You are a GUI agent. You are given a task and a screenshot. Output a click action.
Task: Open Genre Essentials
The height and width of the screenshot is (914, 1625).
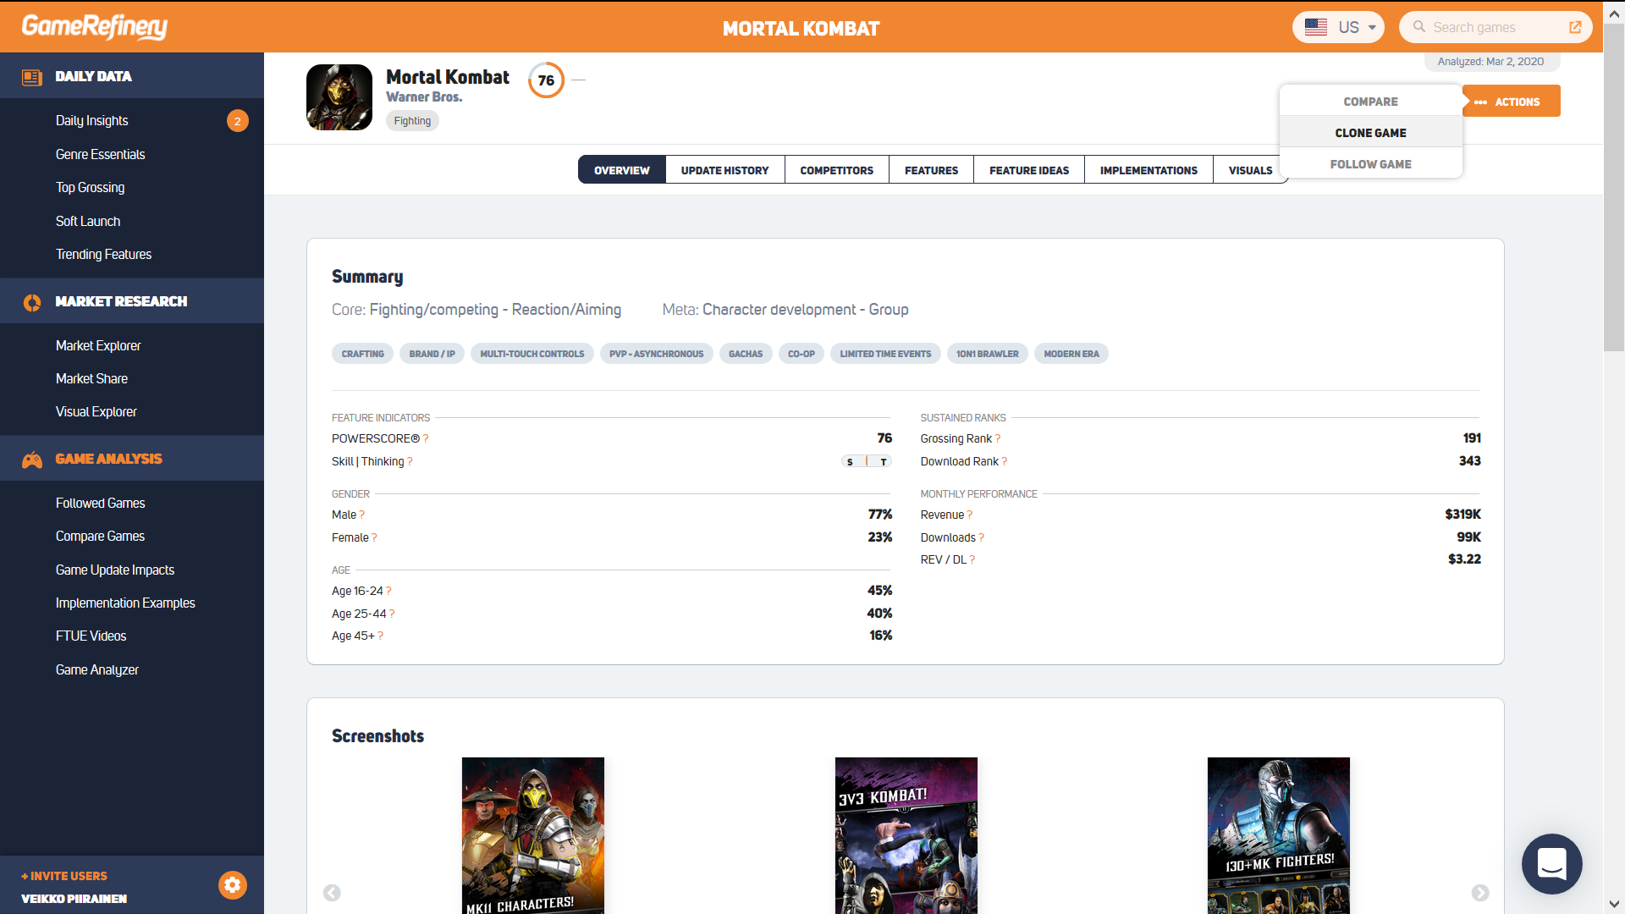(x=101, y=155)
